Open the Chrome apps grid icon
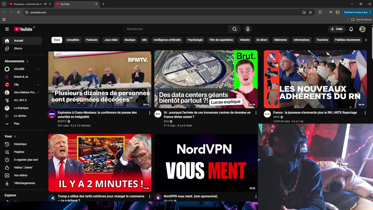373x210 pixels. 4,20
